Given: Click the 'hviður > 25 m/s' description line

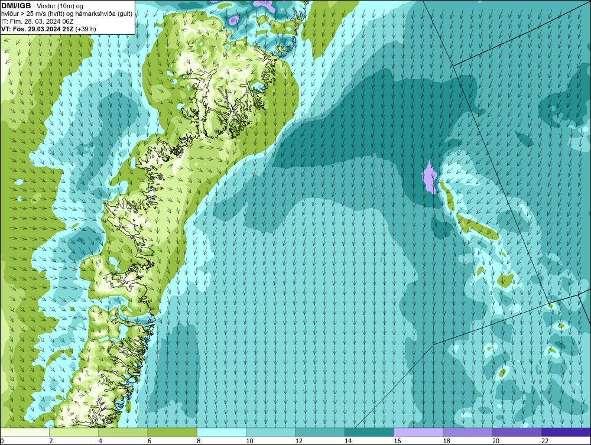Looking at the screenshot, I should (67, 14).
